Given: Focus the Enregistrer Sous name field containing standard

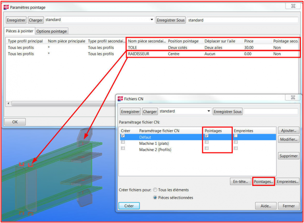Looking at the screenshot, I should (x=242, y=20).
